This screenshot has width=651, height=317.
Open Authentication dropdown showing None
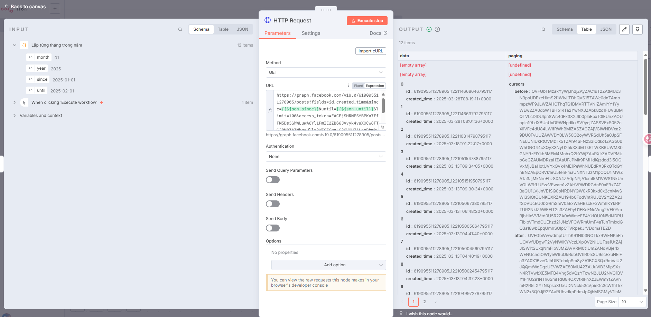[x=326, y=157]
